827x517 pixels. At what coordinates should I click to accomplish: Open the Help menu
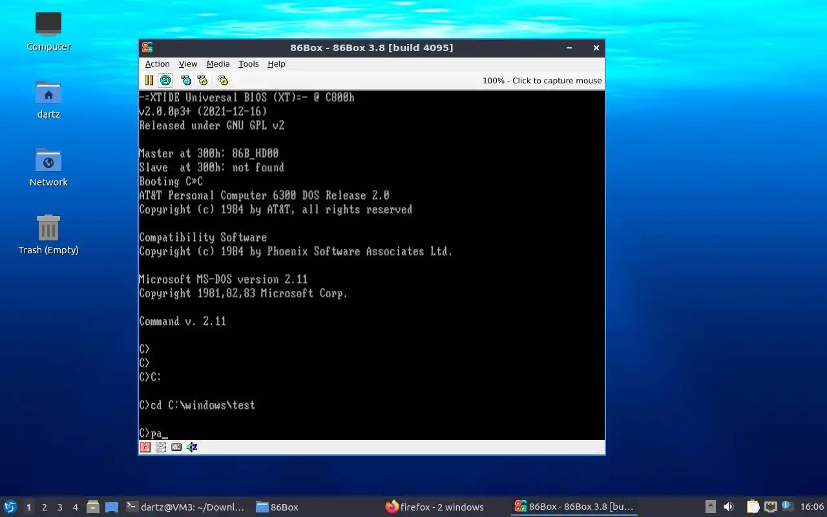coord(277,64)
